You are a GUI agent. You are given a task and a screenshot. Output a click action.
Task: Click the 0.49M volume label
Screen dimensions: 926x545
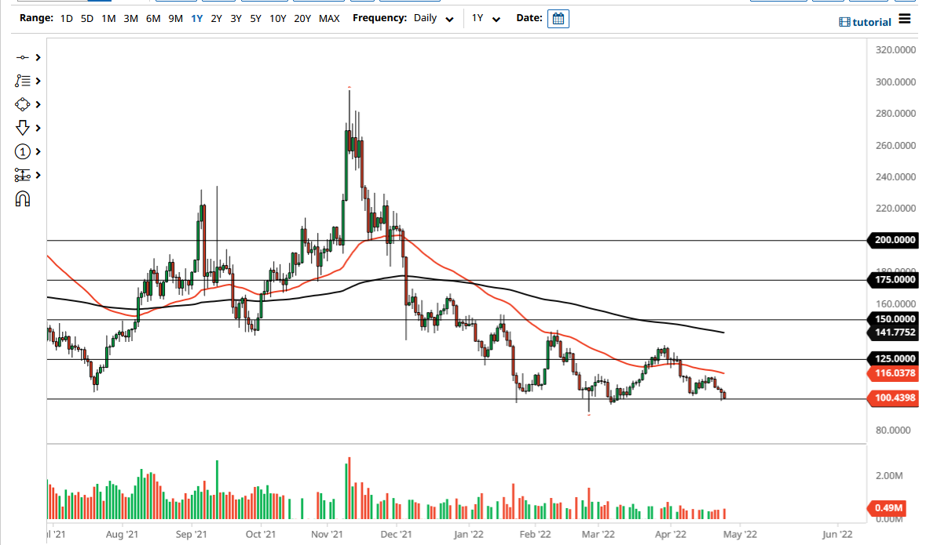(886, 509)
